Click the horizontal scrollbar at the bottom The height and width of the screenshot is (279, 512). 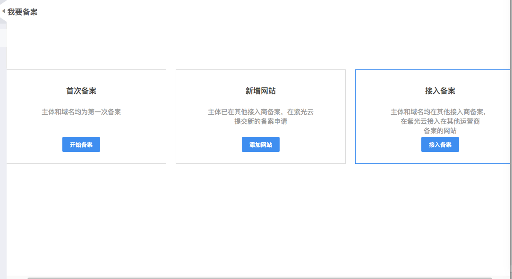(260, 278)
